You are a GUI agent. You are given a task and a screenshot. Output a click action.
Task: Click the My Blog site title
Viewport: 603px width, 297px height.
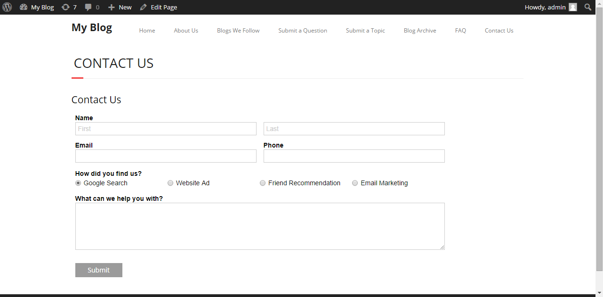click(x=92, y=28)
